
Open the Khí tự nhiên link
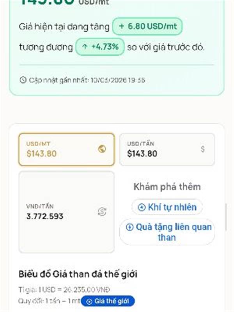[167, 207]
